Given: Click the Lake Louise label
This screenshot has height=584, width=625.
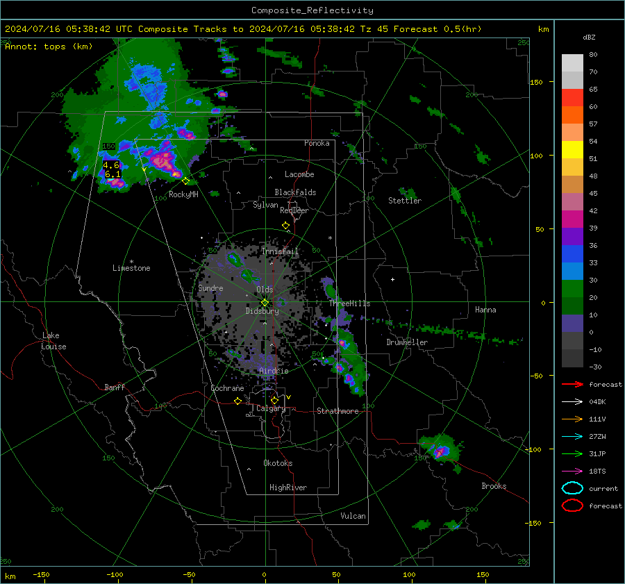Looking at the screenshot, I should tap(54, 341).
